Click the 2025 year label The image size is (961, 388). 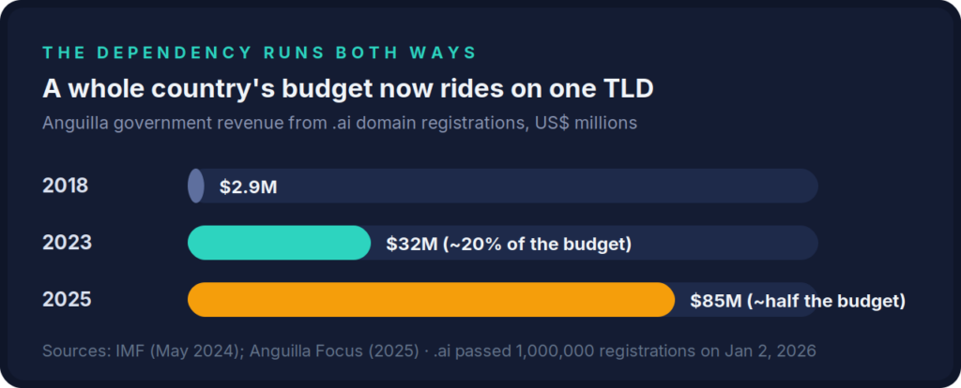67,299
